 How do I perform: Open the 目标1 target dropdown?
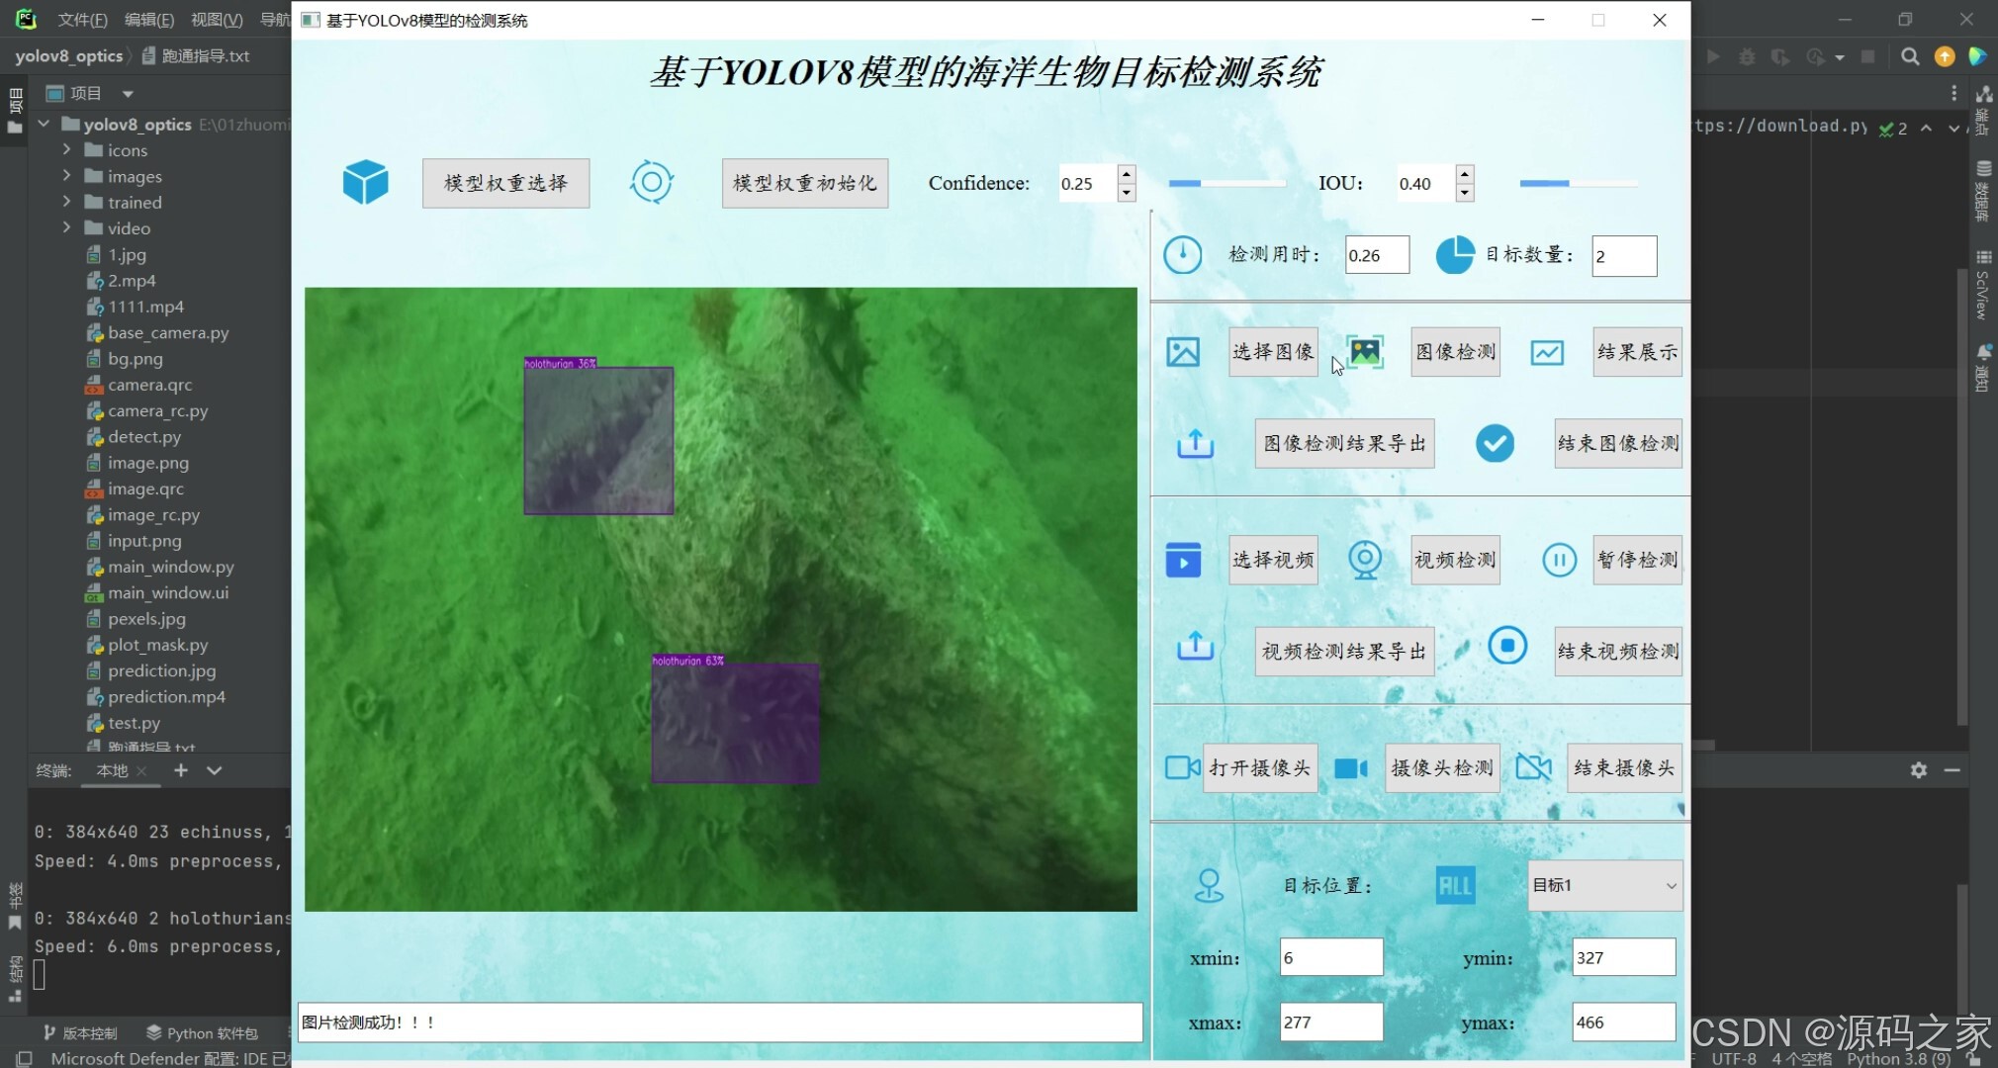point(1604,885)
